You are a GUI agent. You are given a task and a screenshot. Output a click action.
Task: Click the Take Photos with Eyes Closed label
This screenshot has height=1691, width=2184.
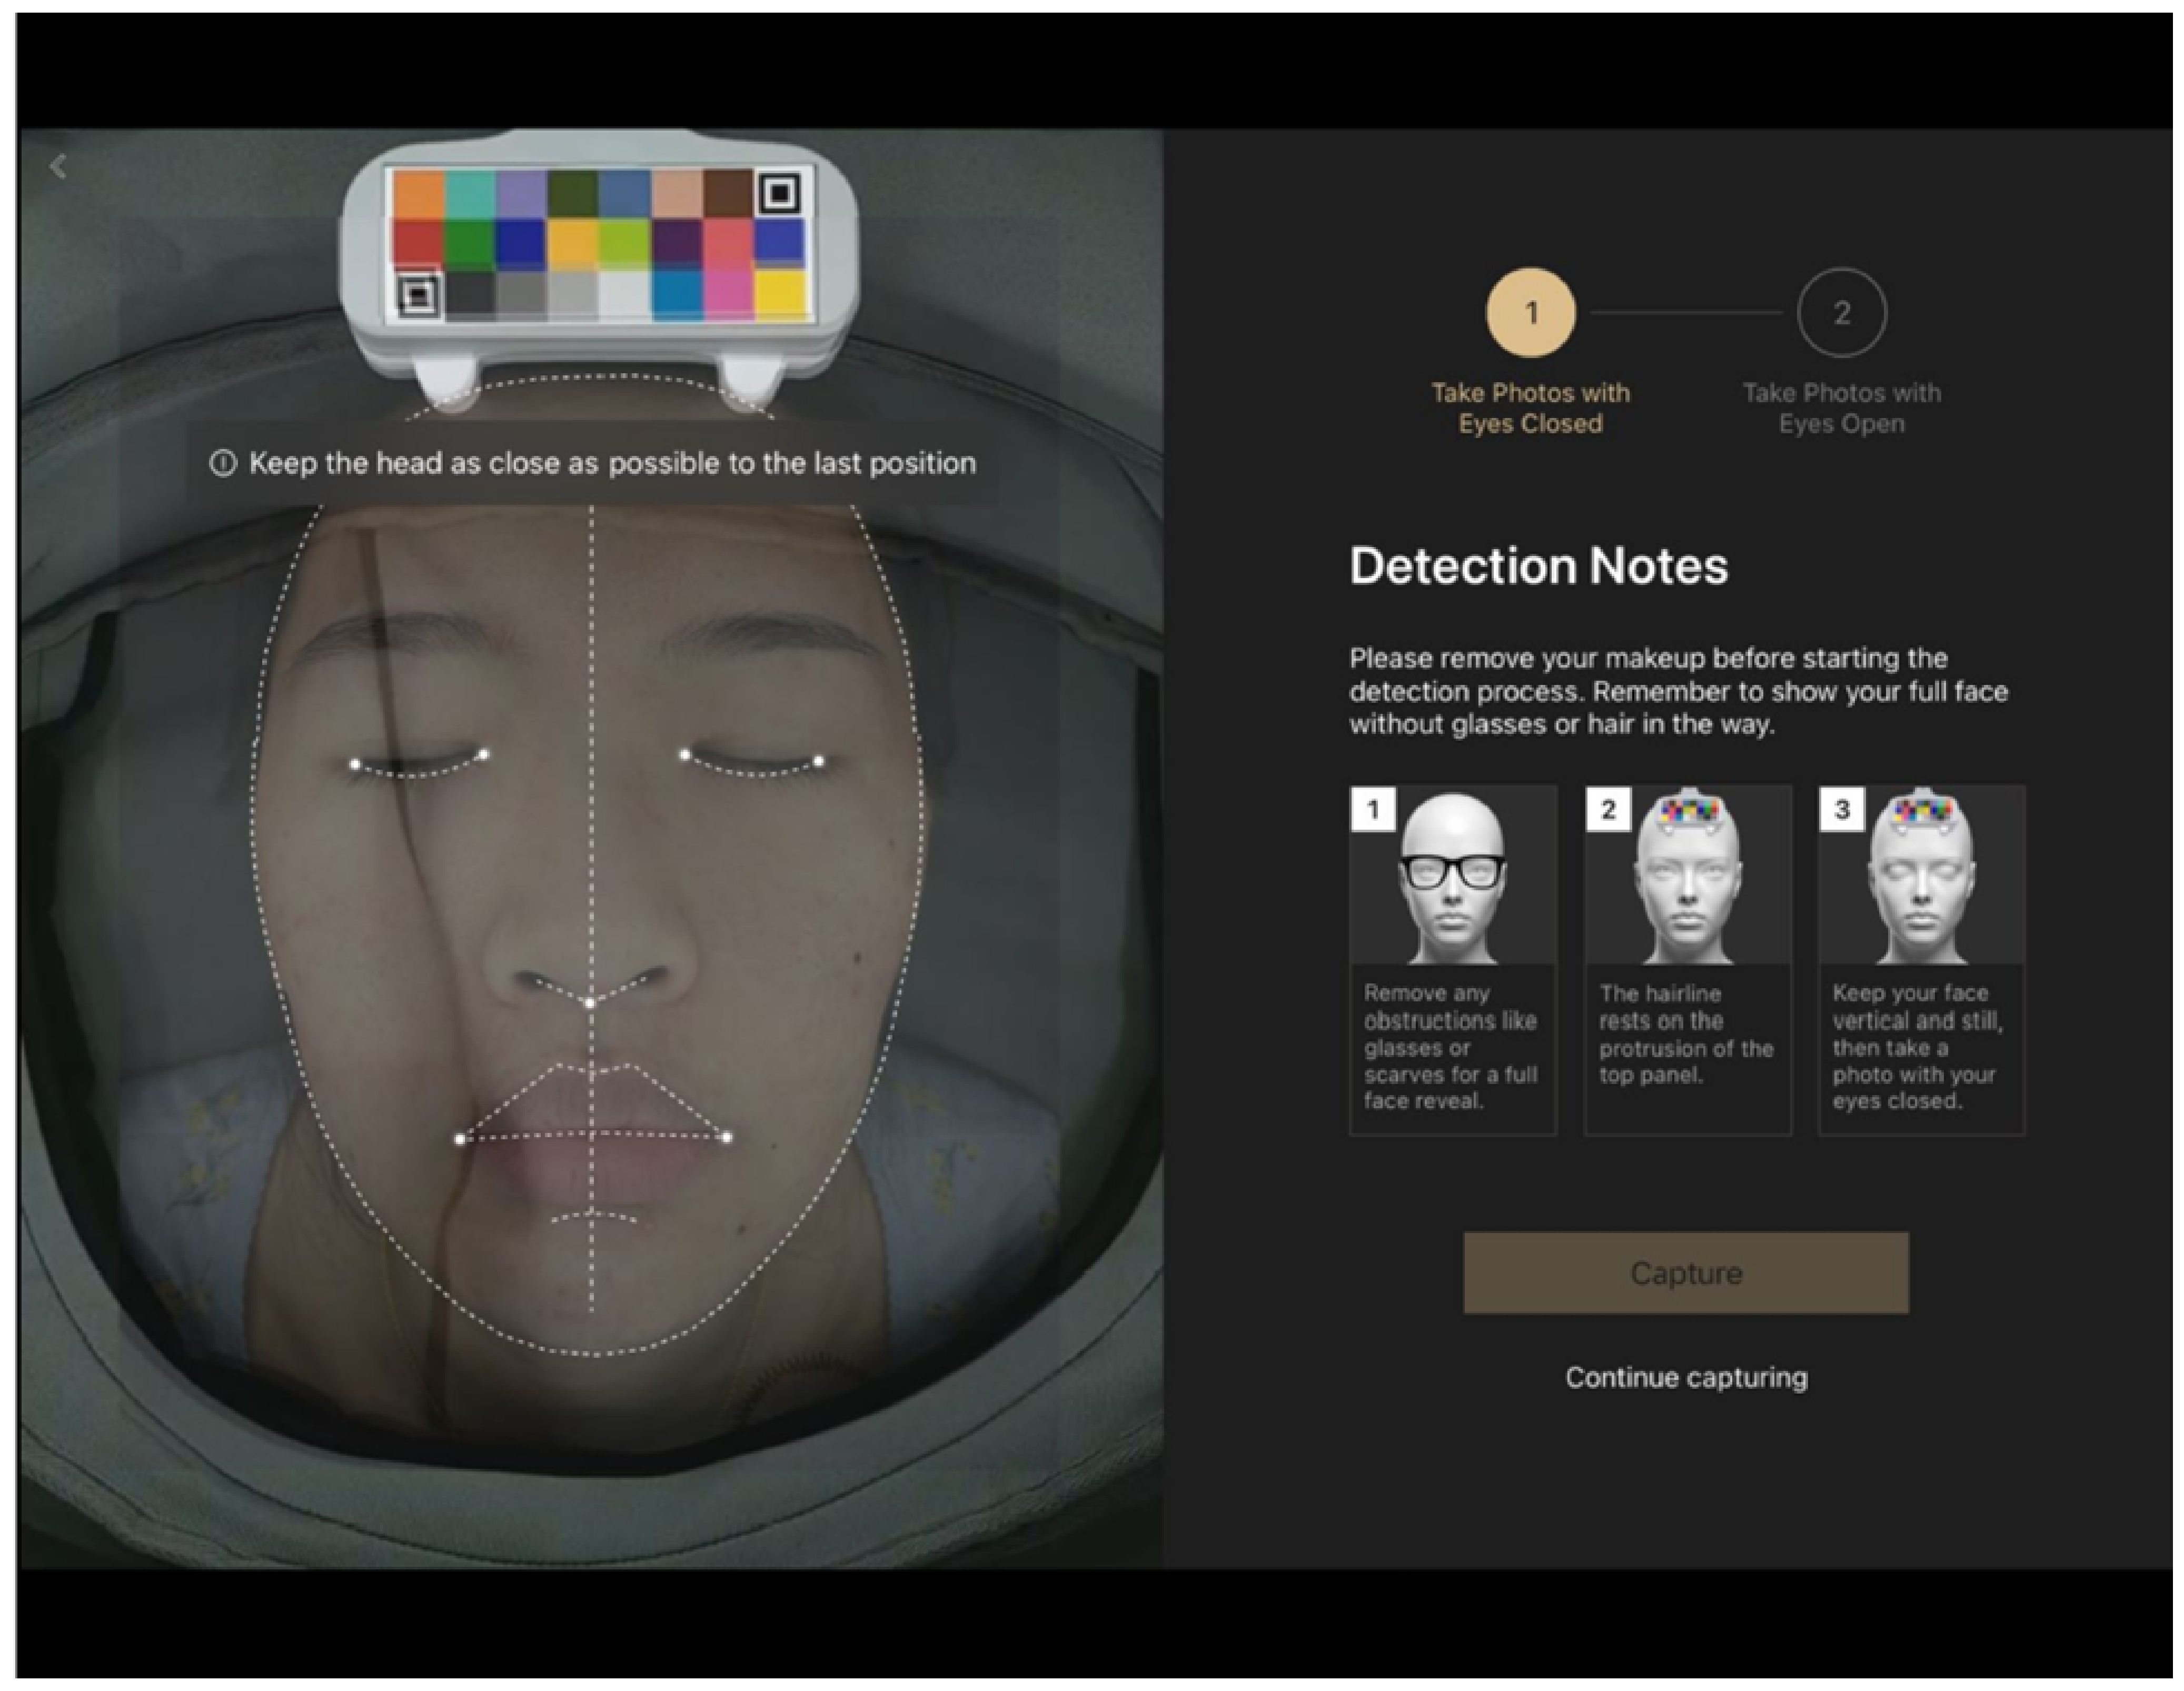(x=1530, y=408)
